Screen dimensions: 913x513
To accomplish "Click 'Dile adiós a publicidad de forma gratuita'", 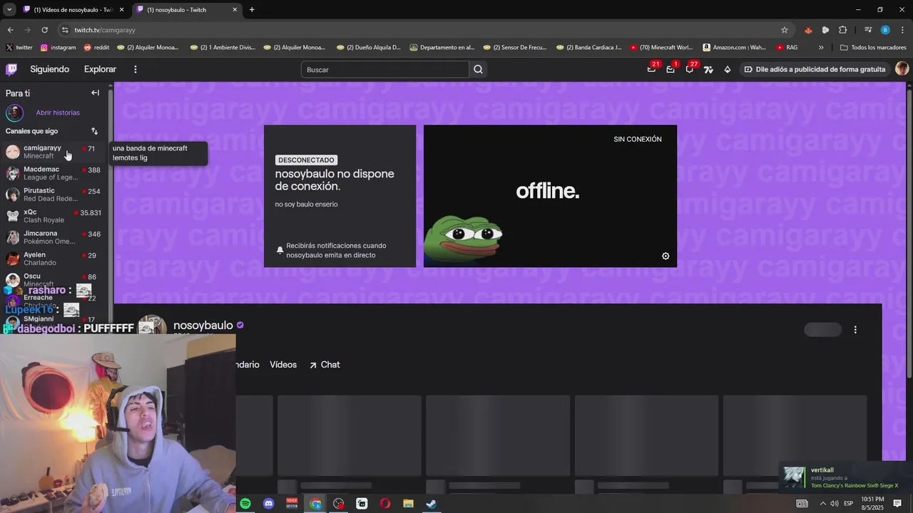I will 815,69.
